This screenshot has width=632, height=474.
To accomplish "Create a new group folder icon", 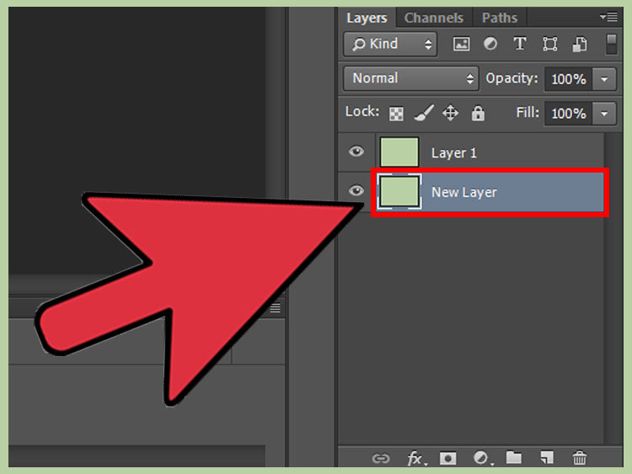I will [x=514, y=457].
